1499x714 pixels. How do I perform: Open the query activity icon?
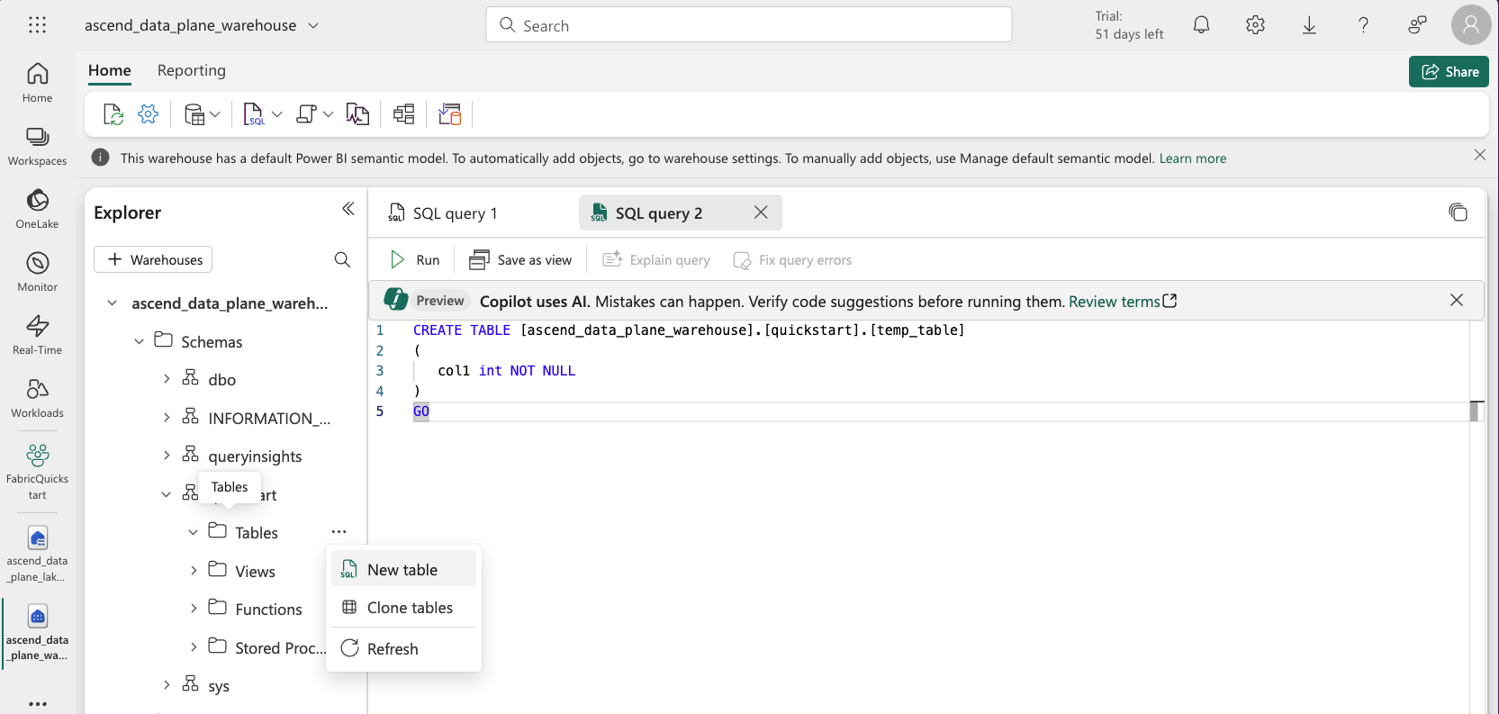coord(357,114)
